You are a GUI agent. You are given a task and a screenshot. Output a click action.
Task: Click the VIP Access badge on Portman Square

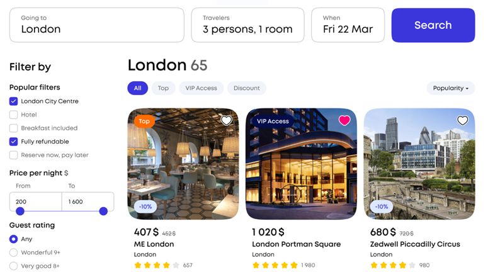coord(273,121)
